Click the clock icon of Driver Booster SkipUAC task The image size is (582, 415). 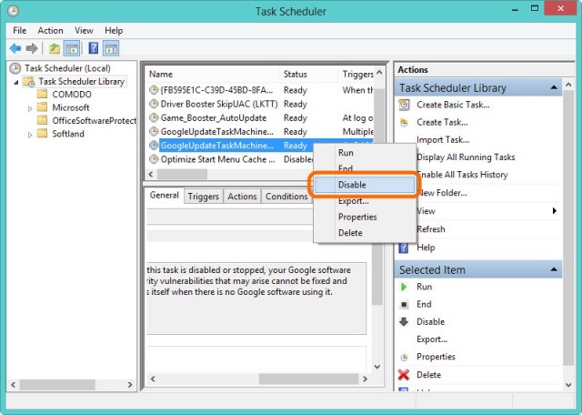pyautogui.click(x=154, y=104)
